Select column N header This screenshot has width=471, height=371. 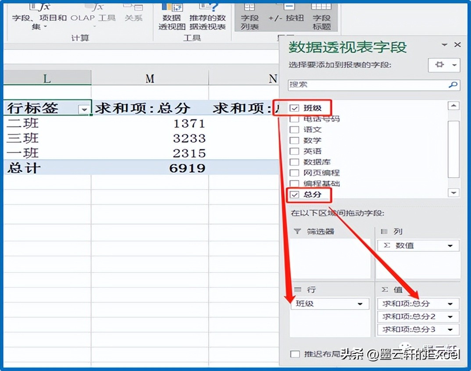[x=244, y=78]
